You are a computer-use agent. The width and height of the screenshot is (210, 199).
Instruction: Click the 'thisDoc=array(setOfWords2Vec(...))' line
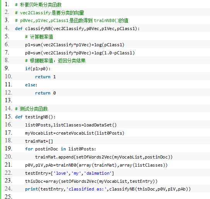[91, 181]
